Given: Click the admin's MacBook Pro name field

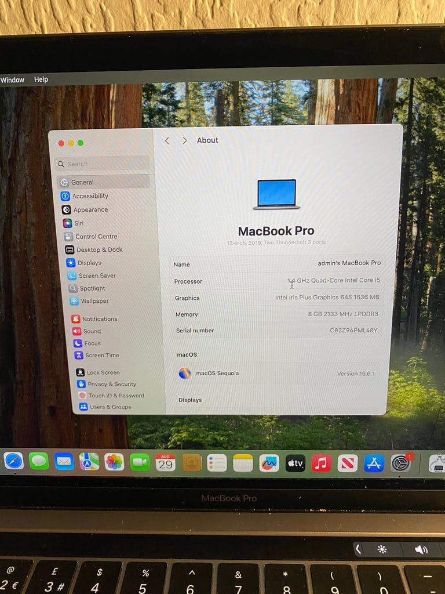Looking at the screenshot, I should (349, 263).
